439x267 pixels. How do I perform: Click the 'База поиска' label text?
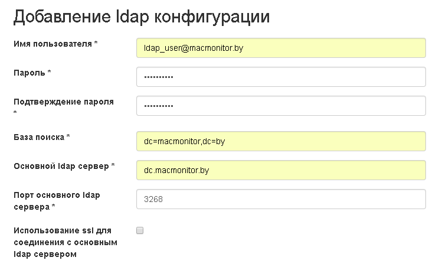coord(38,137)
